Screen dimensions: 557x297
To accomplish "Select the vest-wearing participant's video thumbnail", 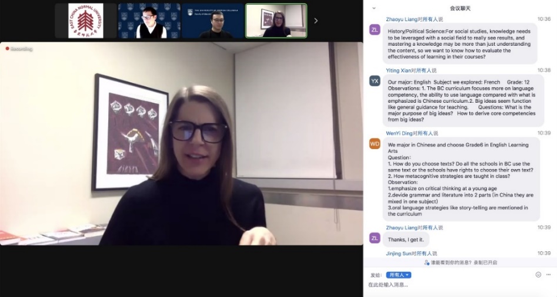I will click(x=149, y=21).
